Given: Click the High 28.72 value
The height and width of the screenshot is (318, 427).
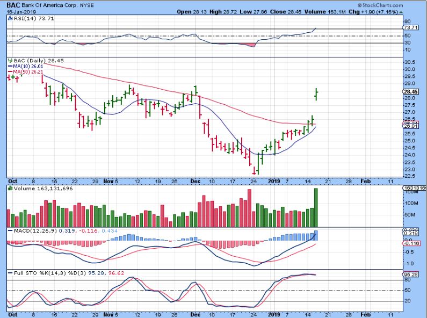Looking at the screenshot, I should click(223, 12).
